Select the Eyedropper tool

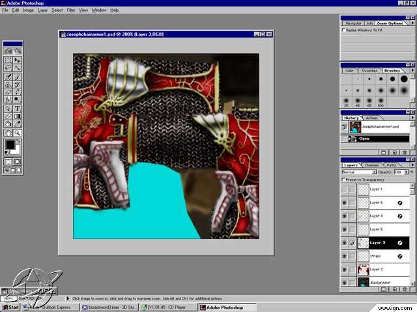coord(17,123)
